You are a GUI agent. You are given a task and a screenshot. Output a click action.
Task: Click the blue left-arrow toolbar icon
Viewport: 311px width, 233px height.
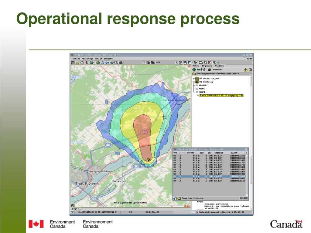[x=107, y=62]
